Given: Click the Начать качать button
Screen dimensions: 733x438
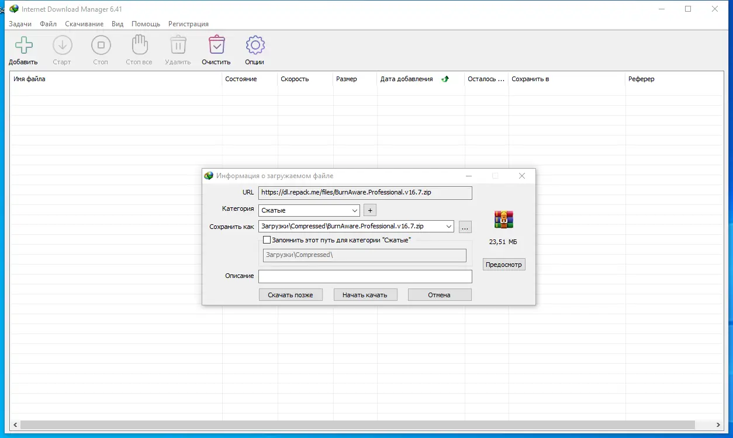Looking at the screenshot, I should pos(365,295).
